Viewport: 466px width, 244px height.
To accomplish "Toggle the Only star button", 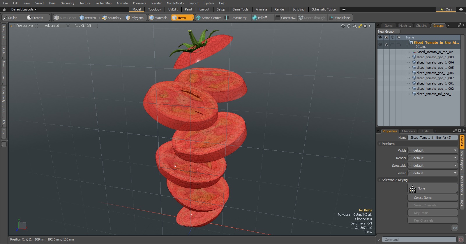I will pyautogui.click(x=446, y=9).
